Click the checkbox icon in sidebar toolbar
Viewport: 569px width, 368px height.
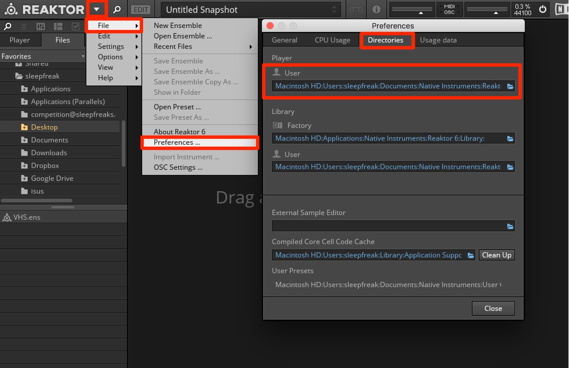tap(76, 26)
